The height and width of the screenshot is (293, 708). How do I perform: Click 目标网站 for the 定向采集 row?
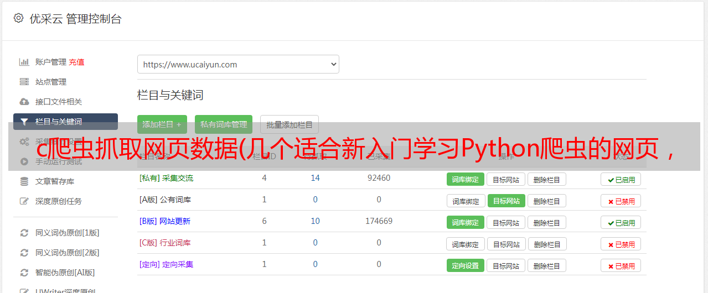tap(506, 265)
